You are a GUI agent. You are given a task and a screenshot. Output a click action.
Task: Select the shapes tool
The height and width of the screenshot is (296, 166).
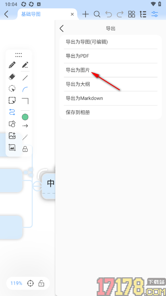pos(12,124)
